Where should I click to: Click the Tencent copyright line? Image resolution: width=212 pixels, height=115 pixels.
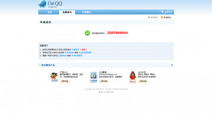[x=106, y=89]
